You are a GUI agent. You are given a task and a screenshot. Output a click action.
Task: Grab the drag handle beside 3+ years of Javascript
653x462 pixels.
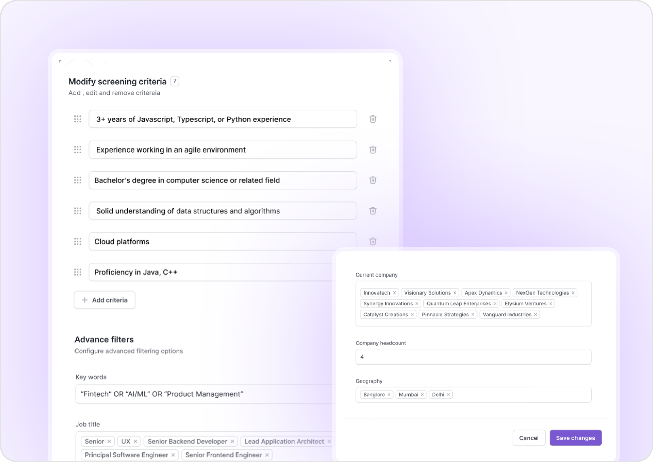(x=78, y=119)
